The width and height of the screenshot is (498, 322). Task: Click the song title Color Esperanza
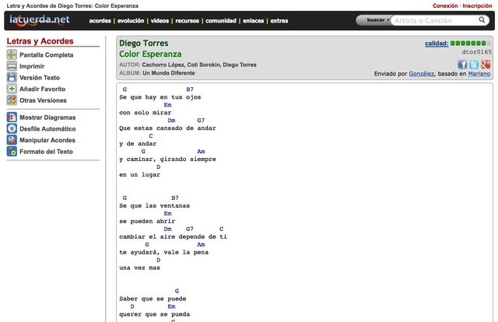pyautogui.click(x=150, y=54)
